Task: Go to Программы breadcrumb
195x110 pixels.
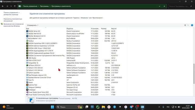Action: [x=44, y=6]
